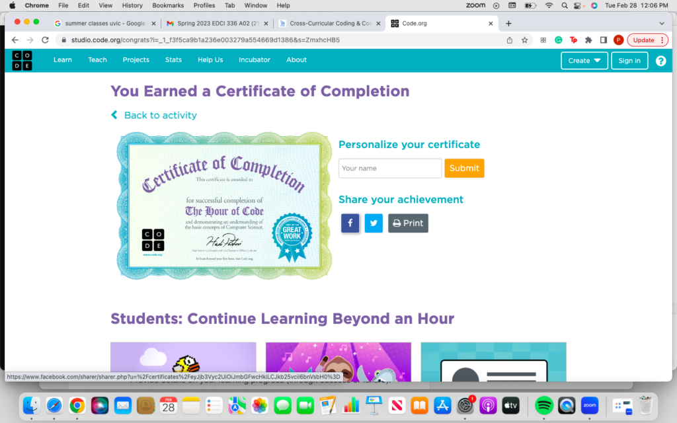Print the certificate
The height and width of the screenshot is (423, 677).
click(x=408, y=223)
